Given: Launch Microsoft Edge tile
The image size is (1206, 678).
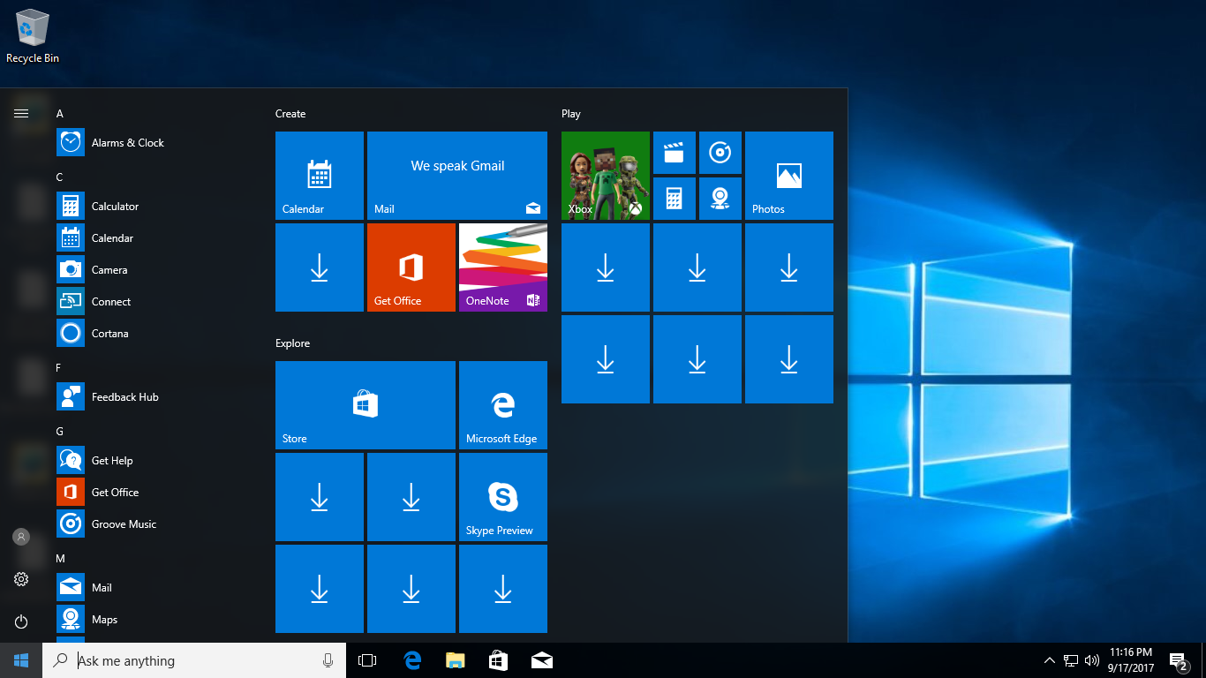Looking at the screenshot, I should (x=503, y=405).
